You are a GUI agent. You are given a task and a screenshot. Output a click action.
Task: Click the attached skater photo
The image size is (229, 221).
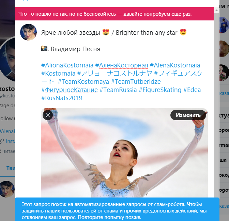124,153
